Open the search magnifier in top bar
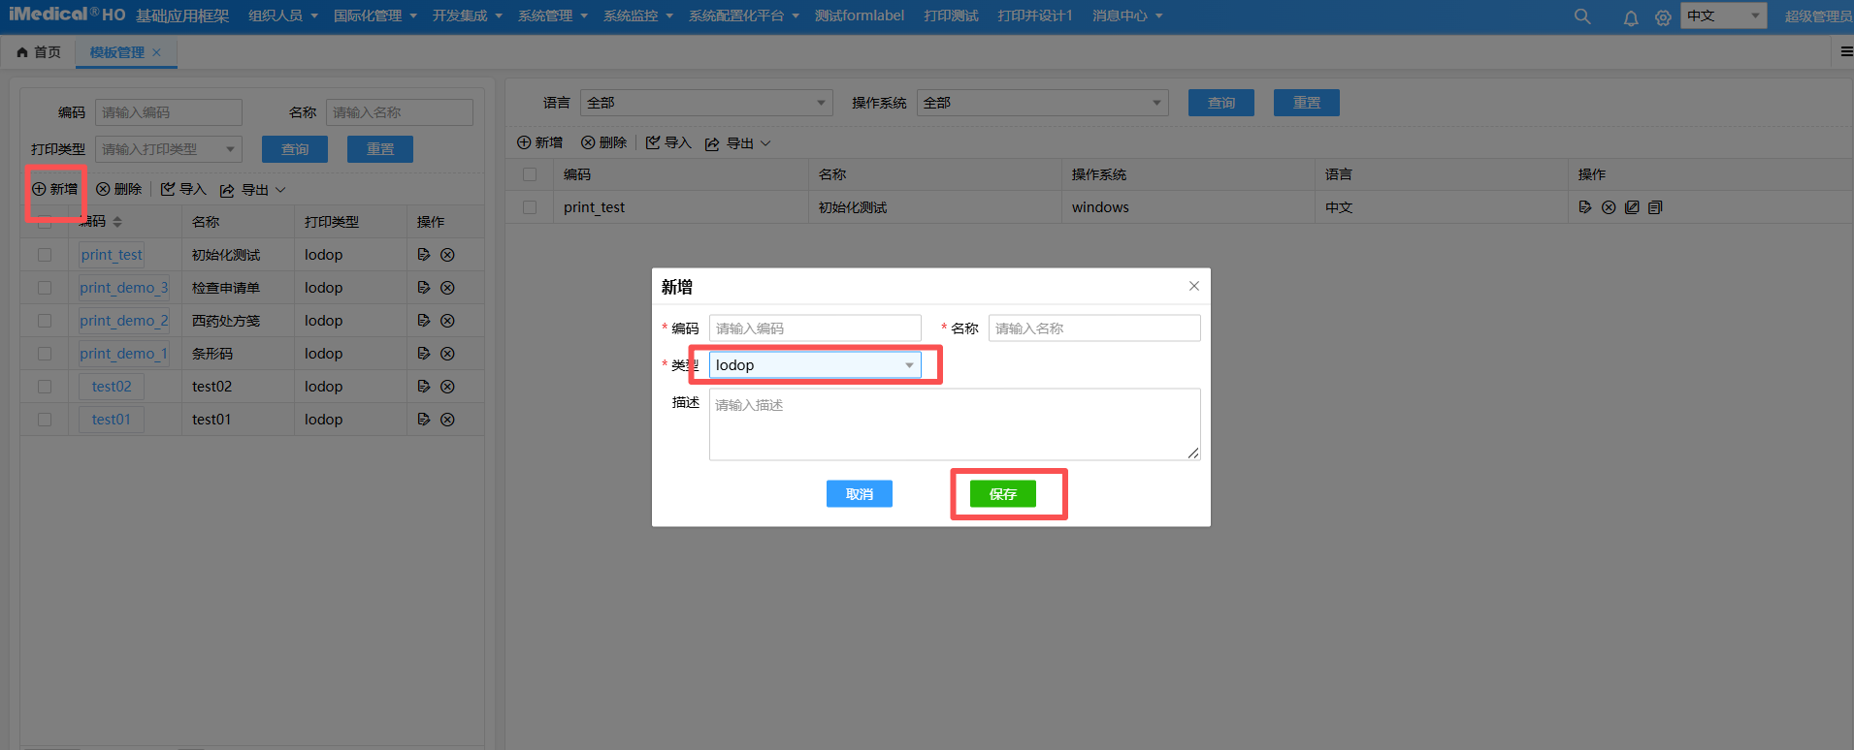Viewport: 1854px width, 750px height. (x=1582, y=16)
